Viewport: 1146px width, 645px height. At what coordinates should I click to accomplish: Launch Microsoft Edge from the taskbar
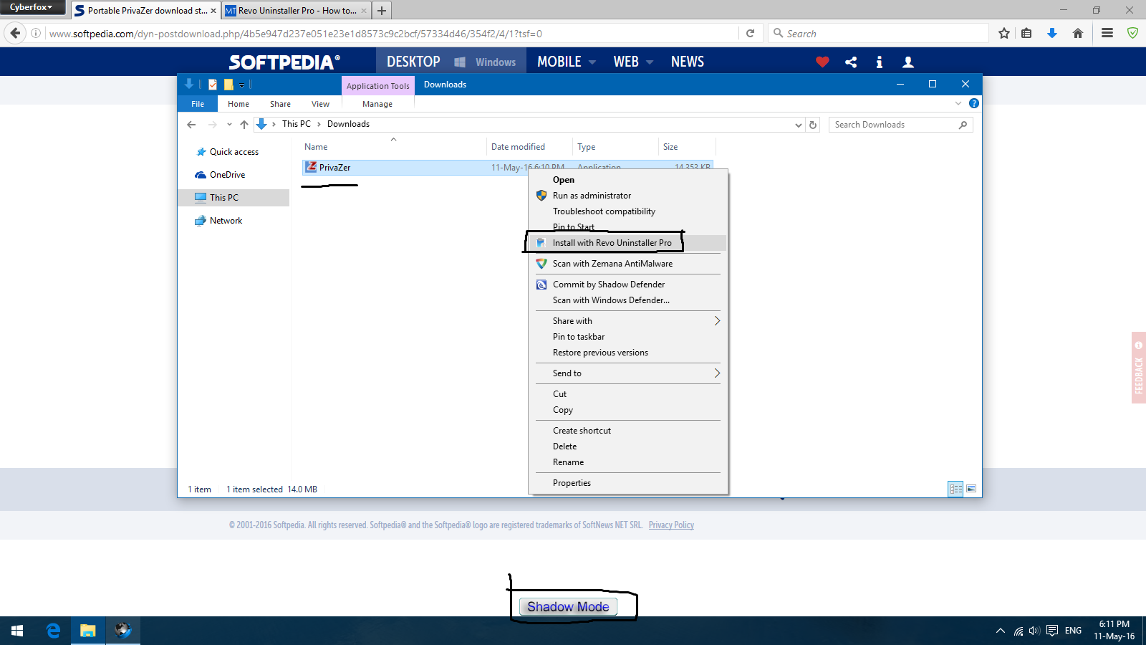coord(53,631)
